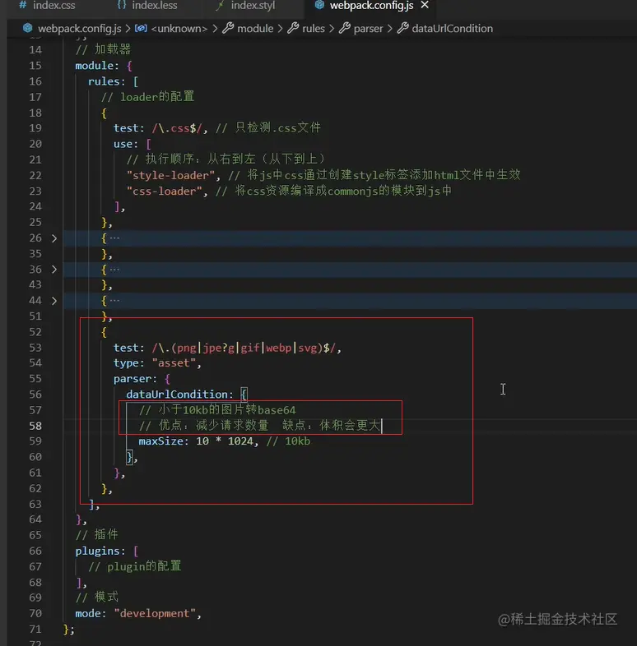Place cursor on "css-loader" string

pos(165,191)
